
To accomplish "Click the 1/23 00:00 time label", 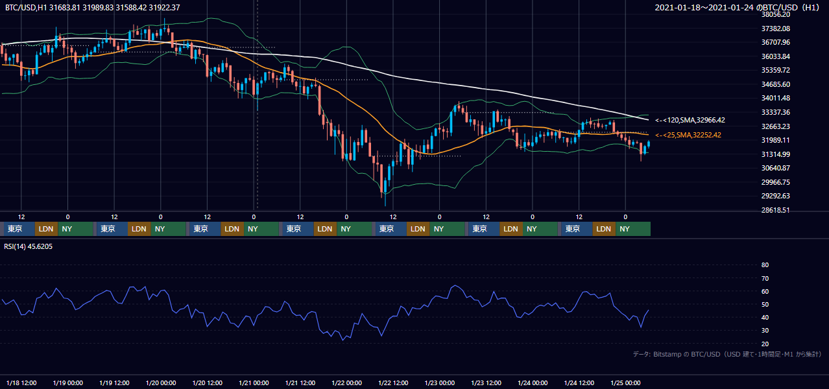I will pyautogui.click(x=440, y=383).
